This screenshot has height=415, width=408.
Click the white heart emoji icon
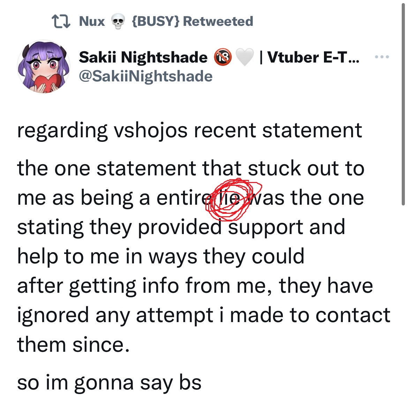pyautogui.click(x=244, y=57)
